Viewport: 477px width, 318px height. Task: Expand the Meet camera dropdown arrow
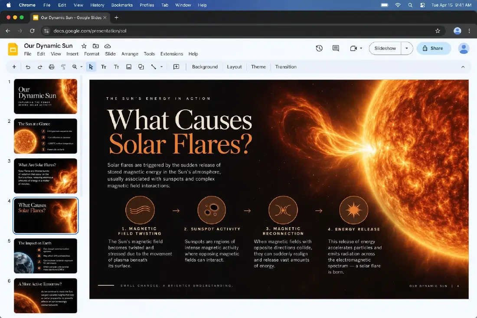click(x=361, y=49)
